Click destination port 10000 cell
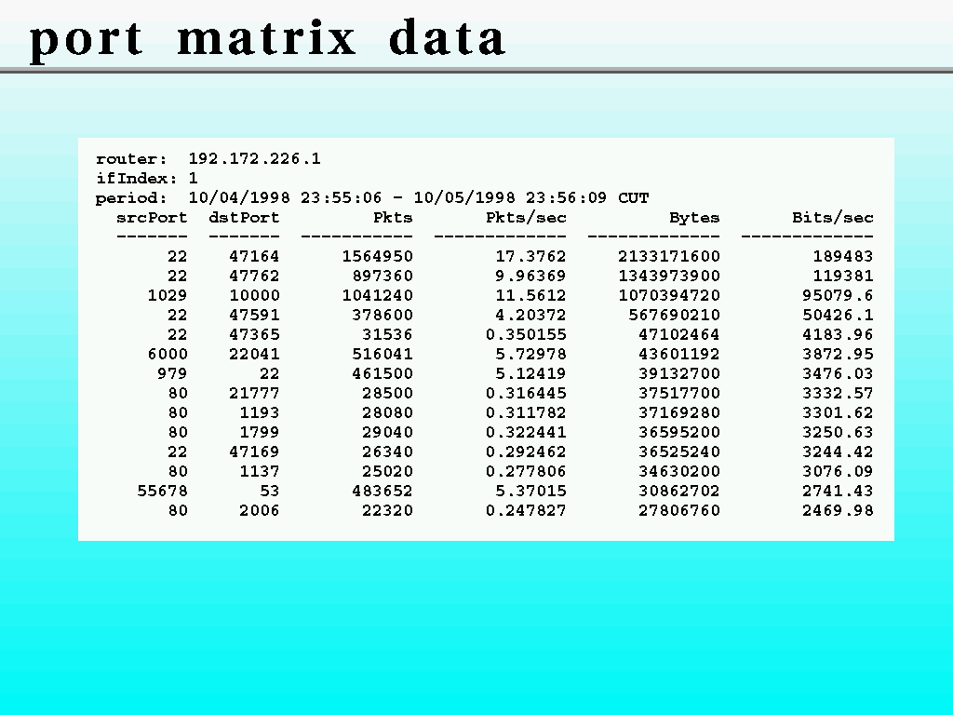953x715 pixels. coord(254,296)
